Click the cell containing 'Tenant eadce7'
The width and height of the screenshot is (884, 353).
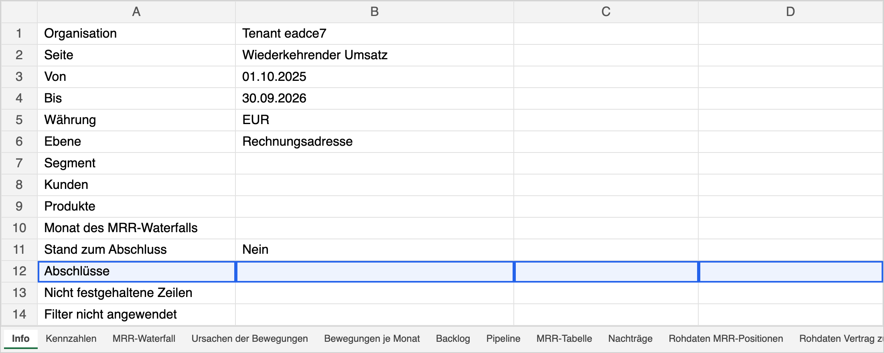click(x=375, y=33)
